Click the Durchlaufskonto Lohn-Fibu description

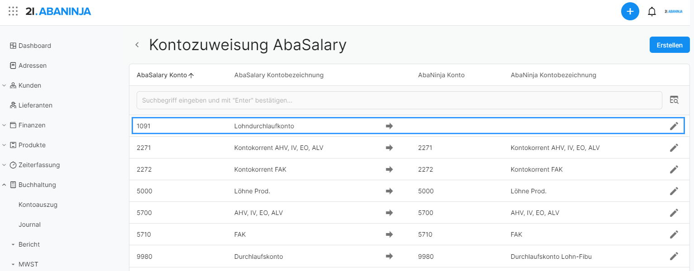[551, 257]
